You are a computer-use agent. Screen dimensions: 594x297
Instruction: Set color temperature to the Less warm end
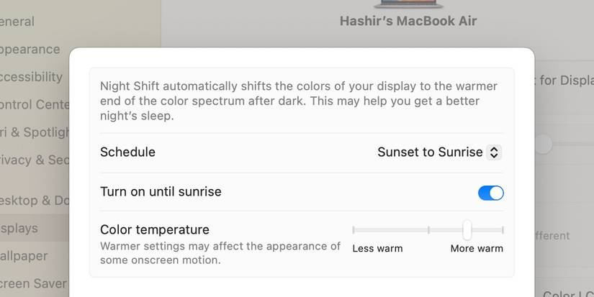point(354,230)
